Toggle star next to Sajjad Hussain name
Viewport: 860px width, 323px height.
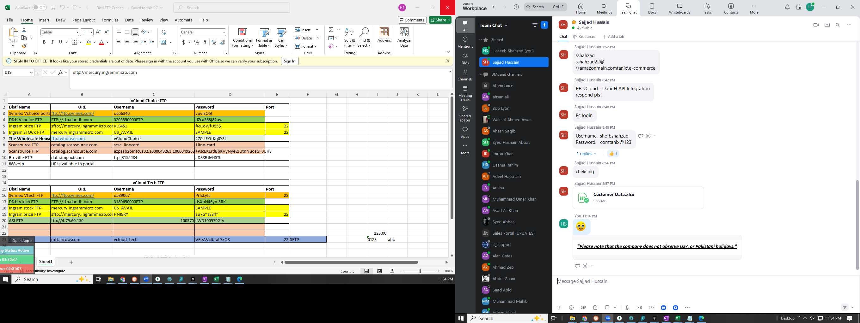[x=574, y=22]
